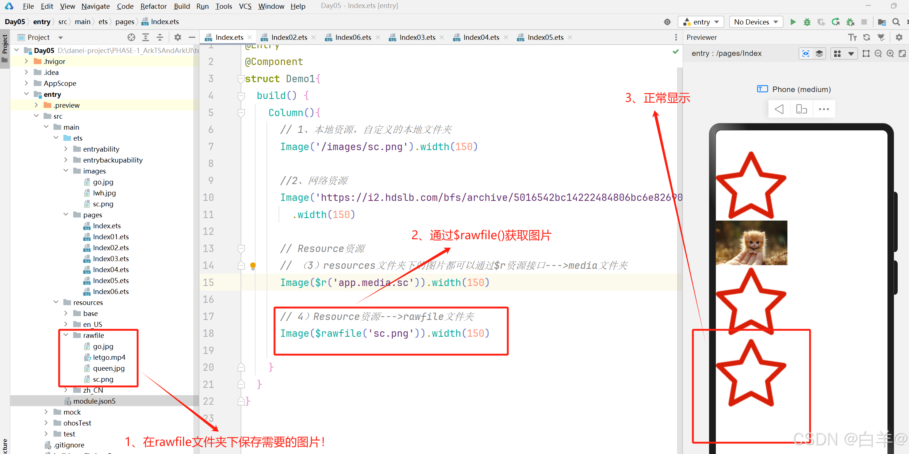Toggle the Previewer Inspector eye mode

pyautogui.click(x=806, y=54)
